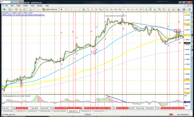
Task: Click the No connection status text
Action: 183,115
